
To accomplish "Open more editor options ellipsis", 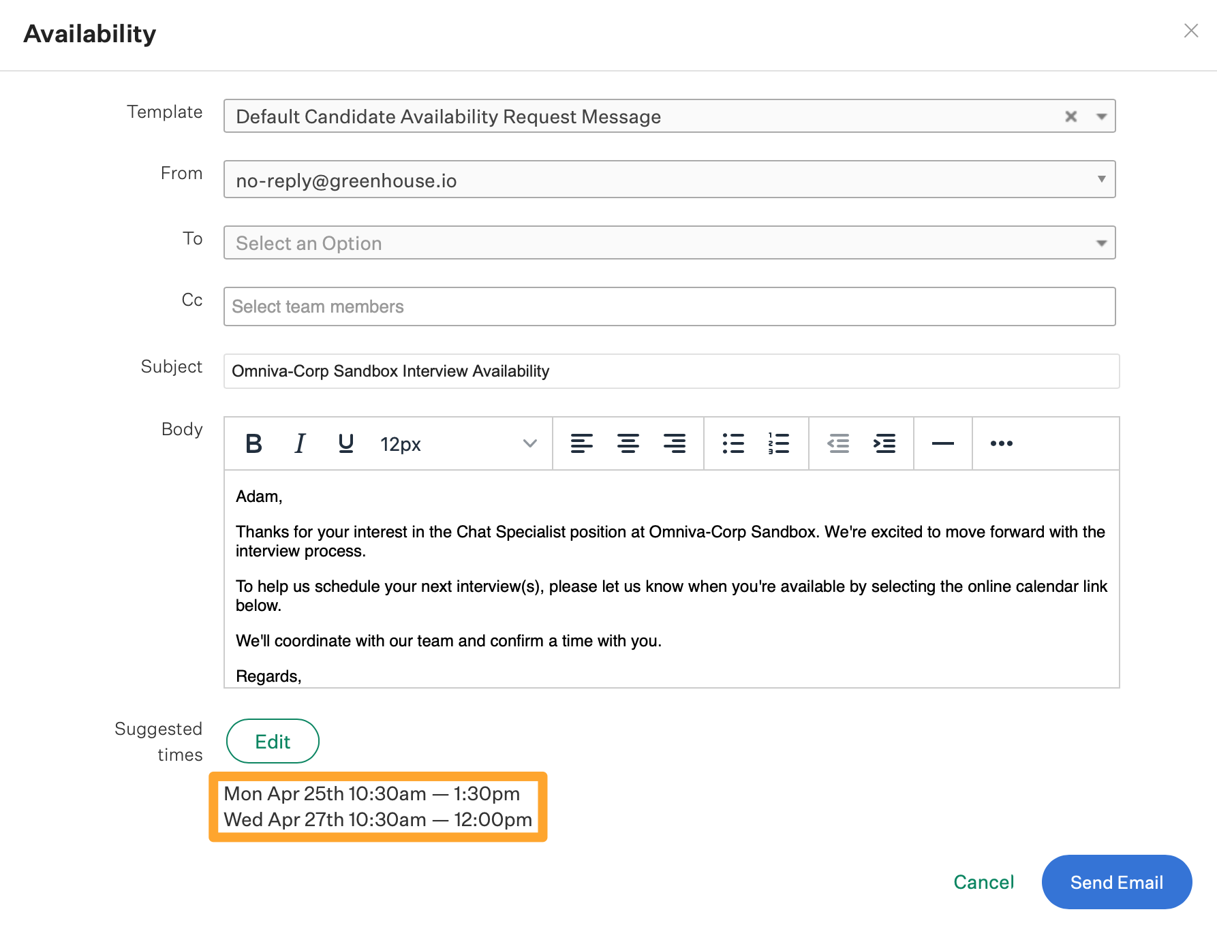I will [1002, 443].
